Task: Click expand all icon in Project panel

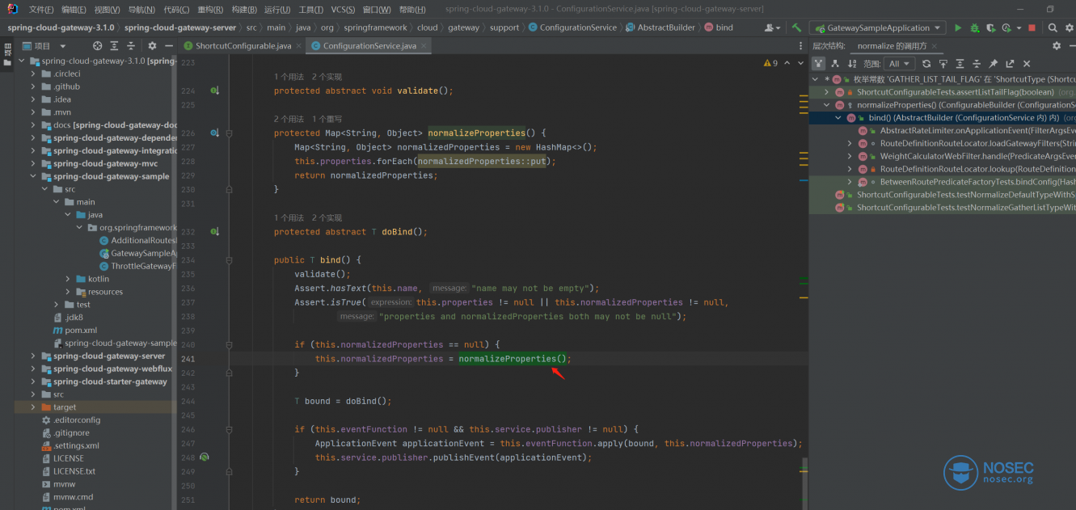Action: [114, 46]
